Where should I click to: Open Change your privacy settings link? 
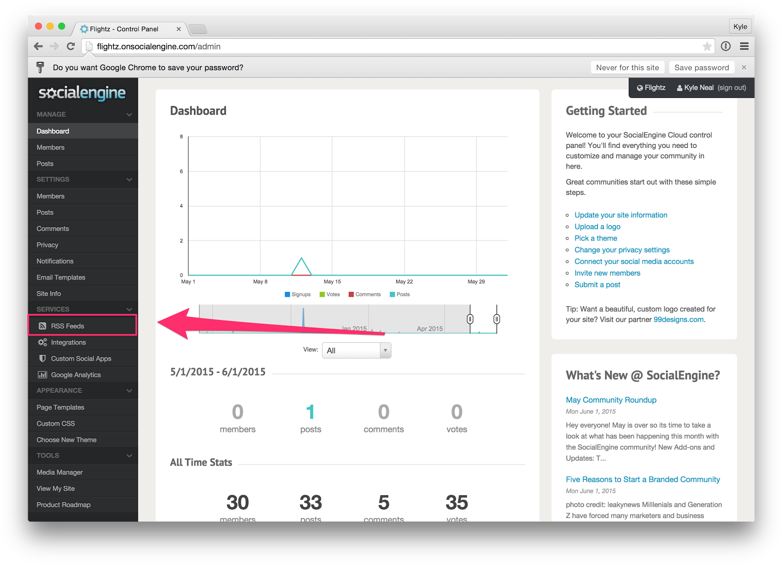coord(622,250)
